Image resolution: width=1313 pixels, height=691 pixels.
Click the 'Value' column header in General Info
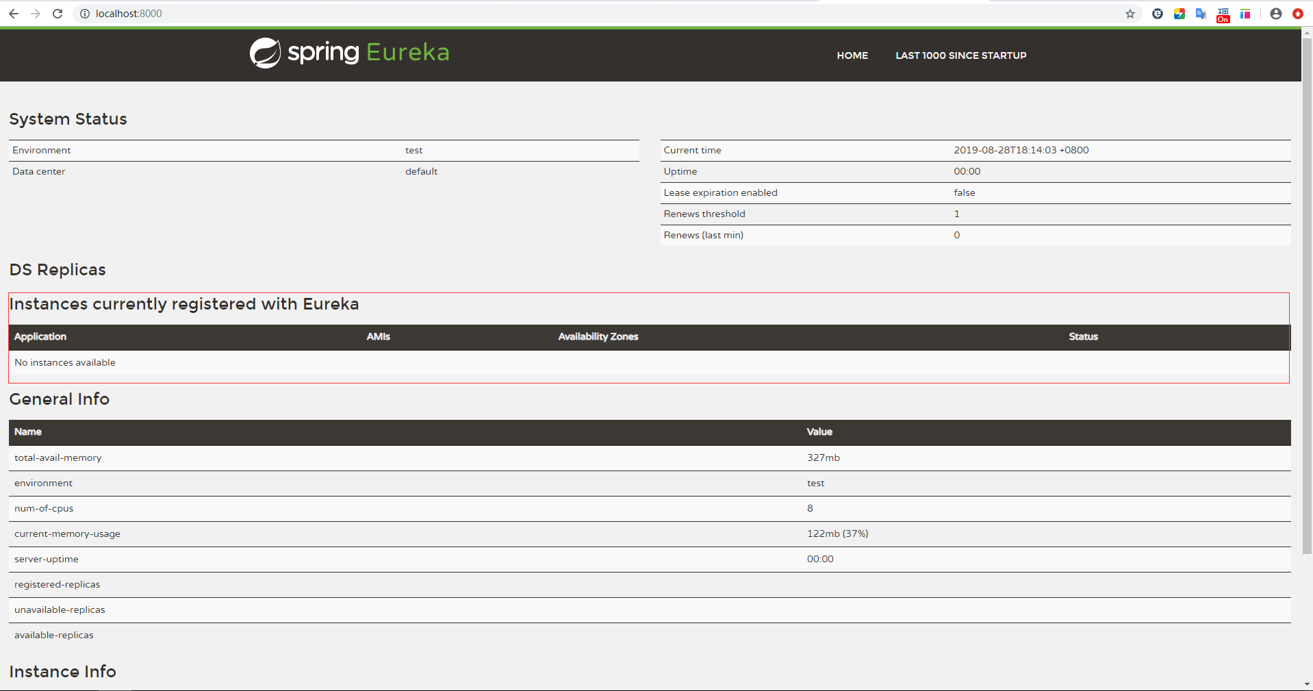(x=819, y=431)
